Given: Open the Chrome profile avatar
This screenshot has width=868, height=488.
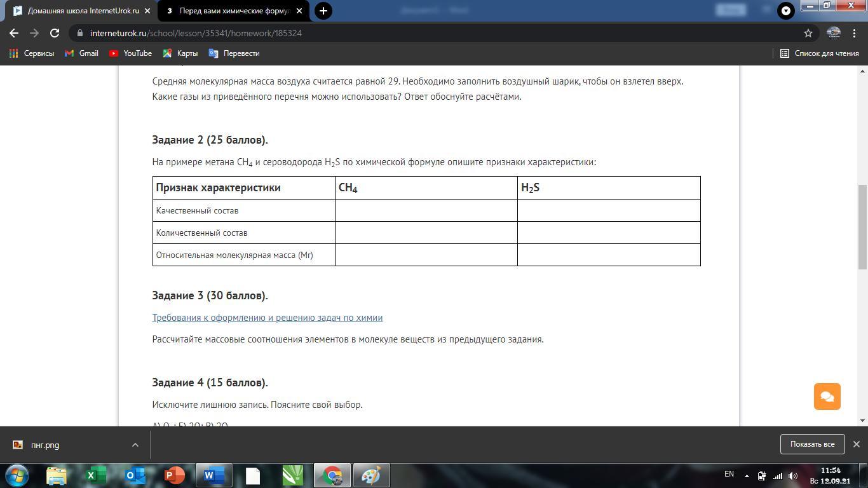Looking at the screenshot, I should (834, 33).
